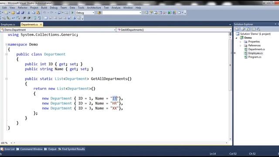Viewport: 279px width, 157px height.
Task: Click the Copy toolbar icon
Action: click(x=34, y=13)
